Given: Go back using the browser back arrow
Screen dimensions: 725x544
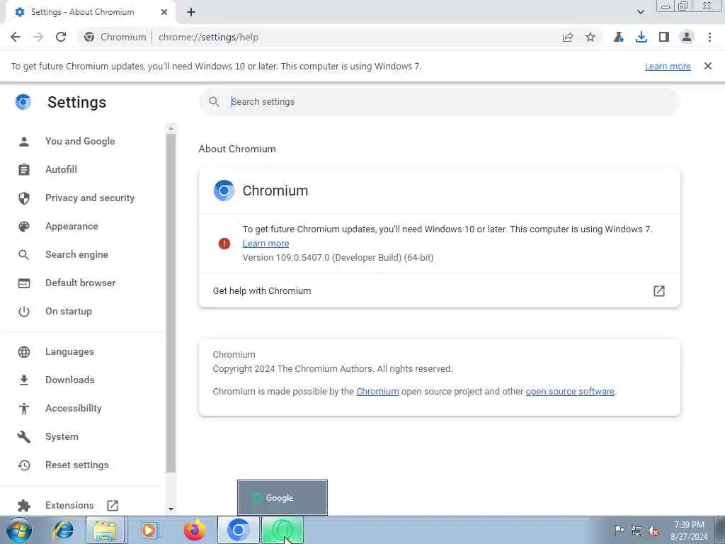Looking at the screenshot, I should point(16,37).
